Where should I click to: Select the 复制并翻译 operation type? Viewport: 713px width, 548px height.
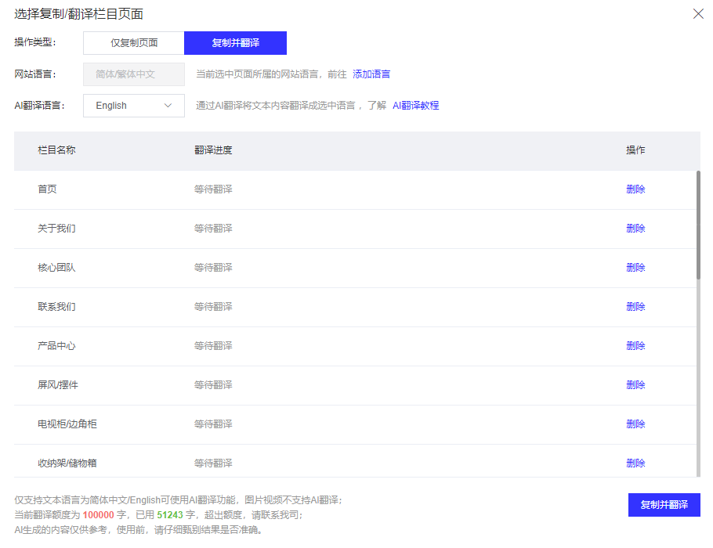(235, 43)
